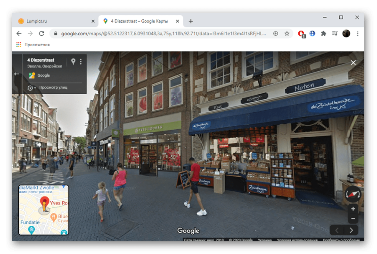Click the location pin icon in the panel

point(74,62)
